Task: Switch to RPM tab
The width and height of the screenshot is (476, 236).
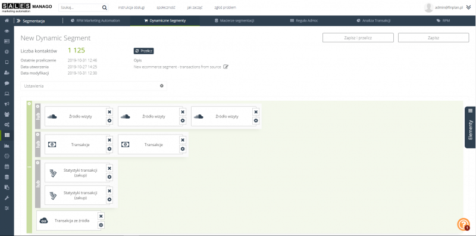Action: tap(443, 21)
